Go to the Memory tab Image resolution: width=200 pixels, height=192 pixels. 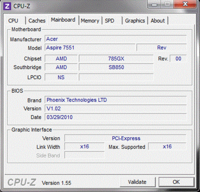(x=90, y=20)
